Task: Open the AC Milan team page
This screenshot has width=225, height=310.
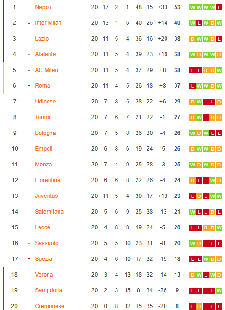Action: pyautogui.click(x=46, y=70)
